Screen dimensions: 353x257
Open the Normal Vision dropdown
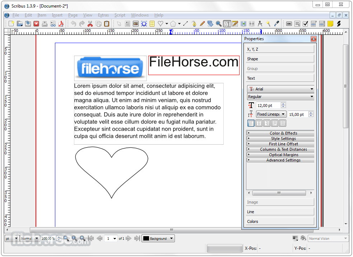(328, 239)
